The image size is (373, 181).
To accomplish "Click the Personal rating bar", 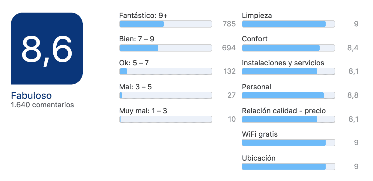I will [288, 95].
